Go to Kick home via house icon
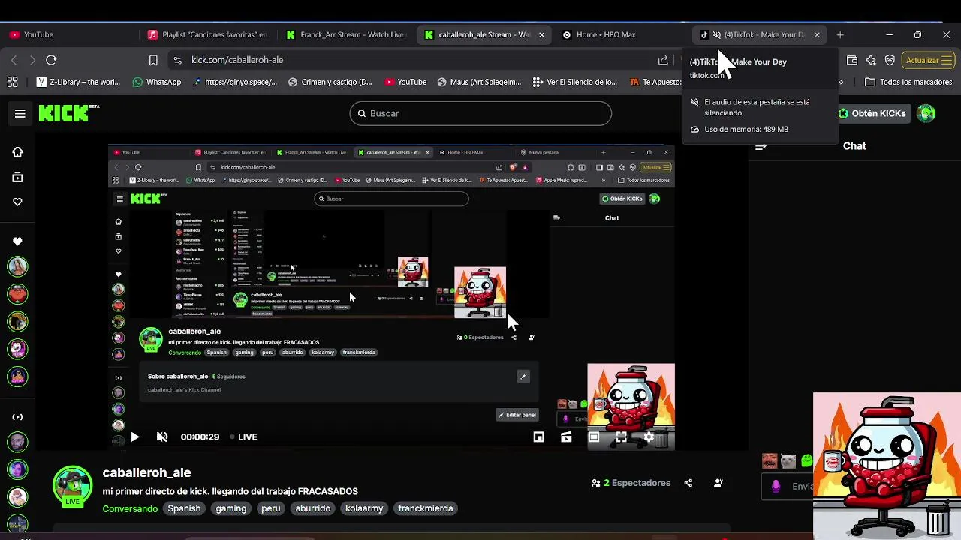 17,152
